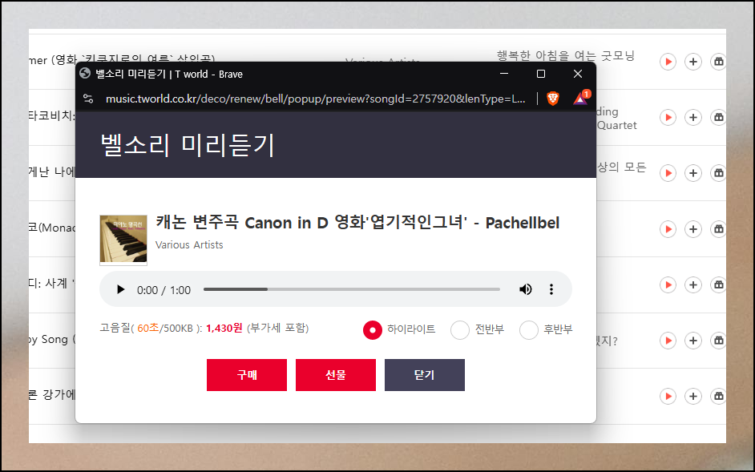Click the 'Various Artists' label in the popup

pos(189,244)
